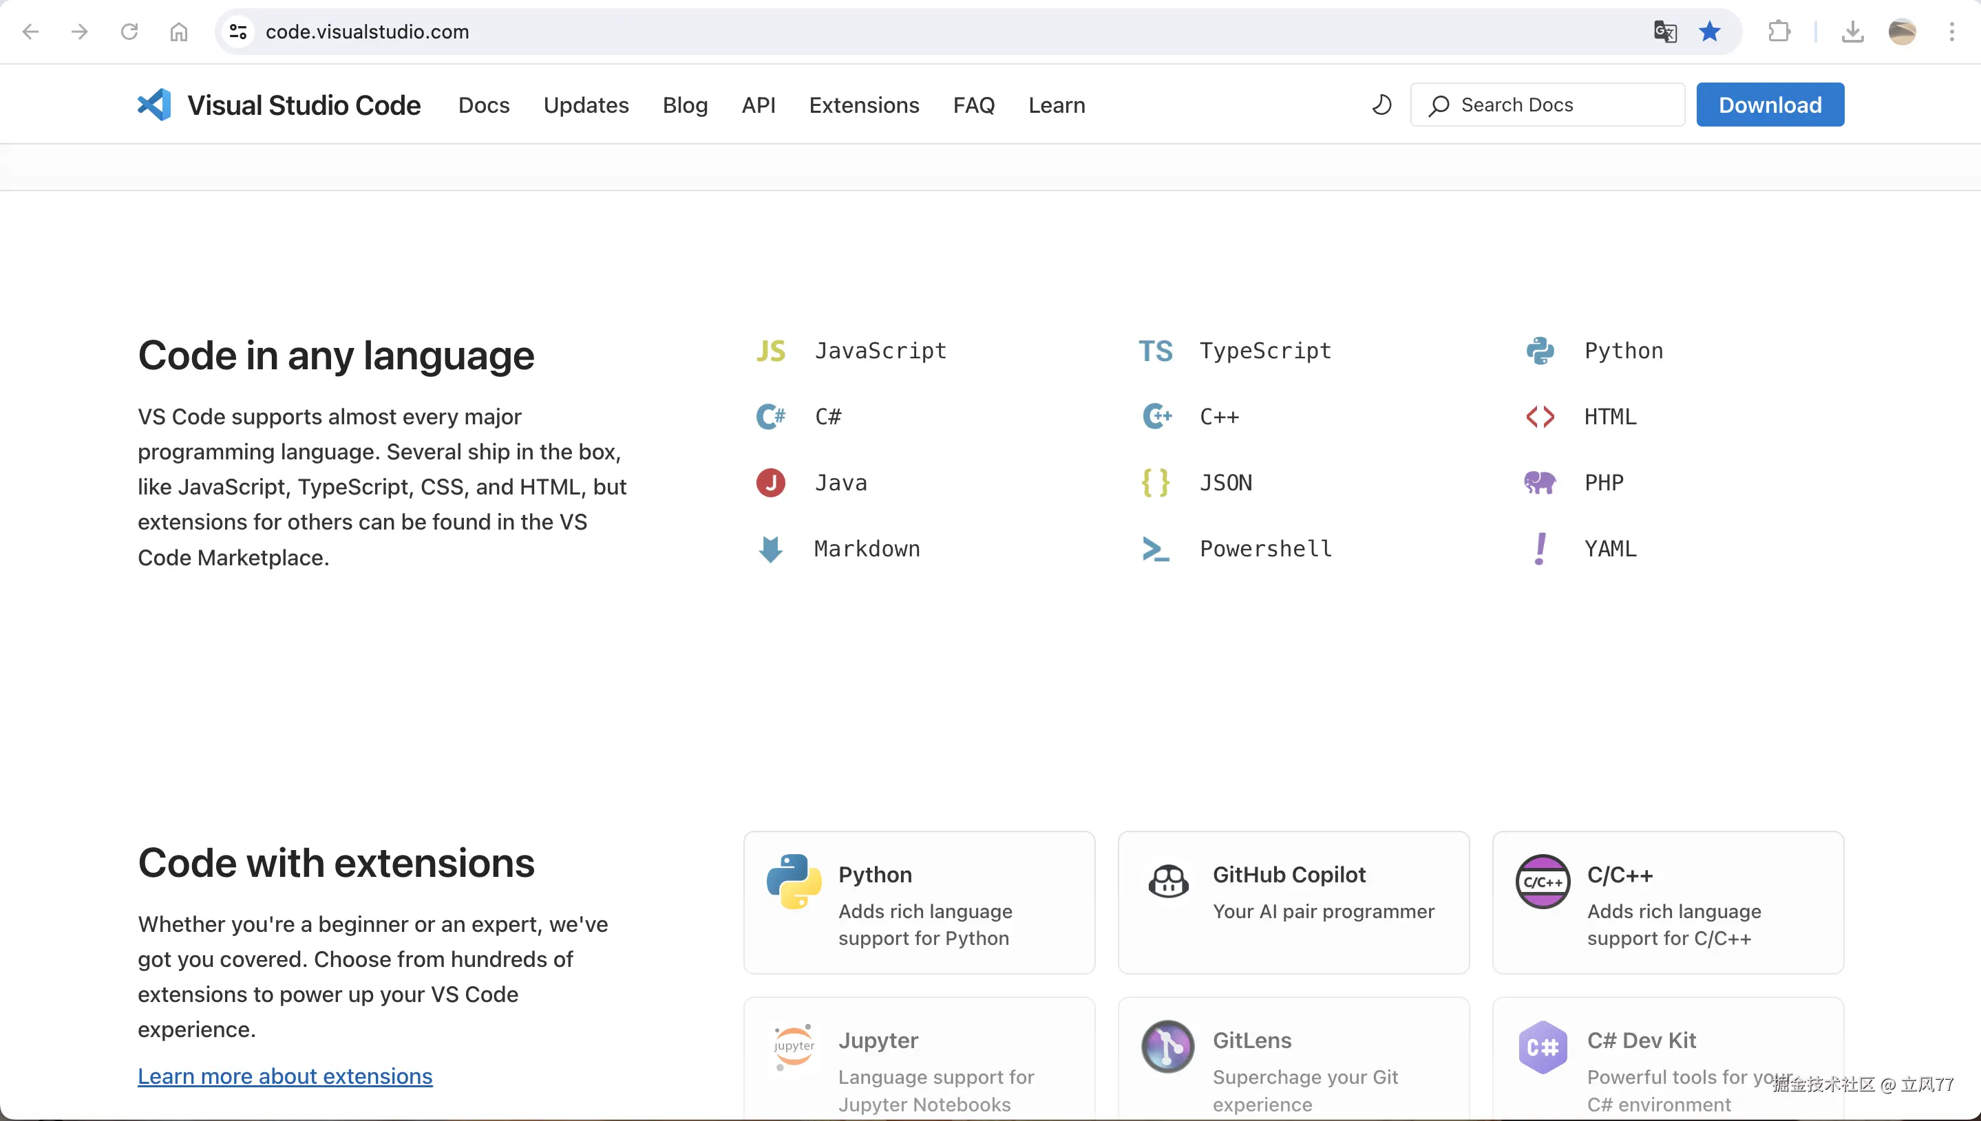Open the Docs navigation item
The image size is (1981, 1121).
coord(484,105)
